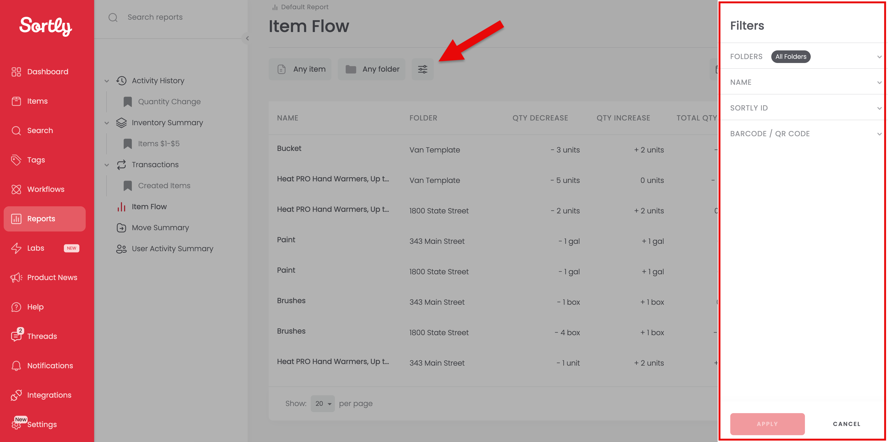Open the Quantity Change saved report

tap(169, 102)
